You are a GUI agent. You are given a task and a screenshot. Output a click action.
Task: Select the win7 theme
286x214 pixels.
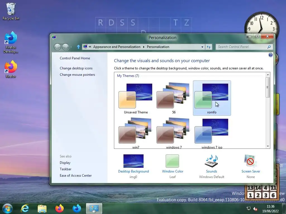click(x=136, y=132)
